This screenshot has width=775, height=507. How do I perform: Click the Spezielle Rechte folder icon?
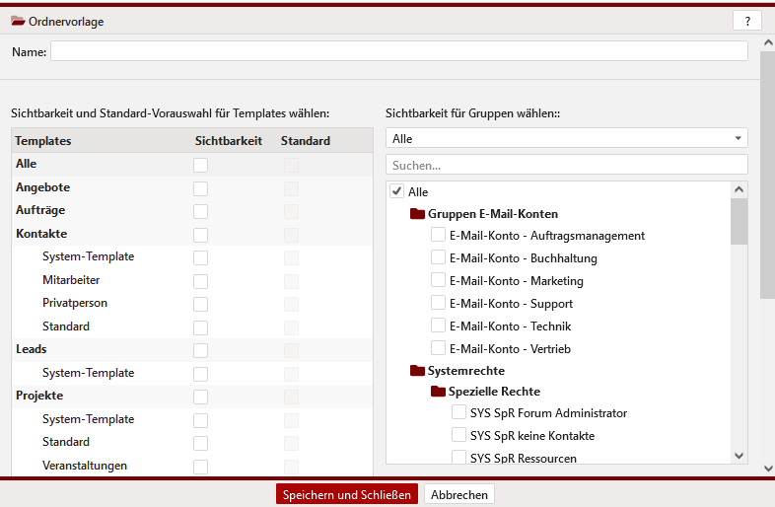pyautogui.click(x=438, y=392)
